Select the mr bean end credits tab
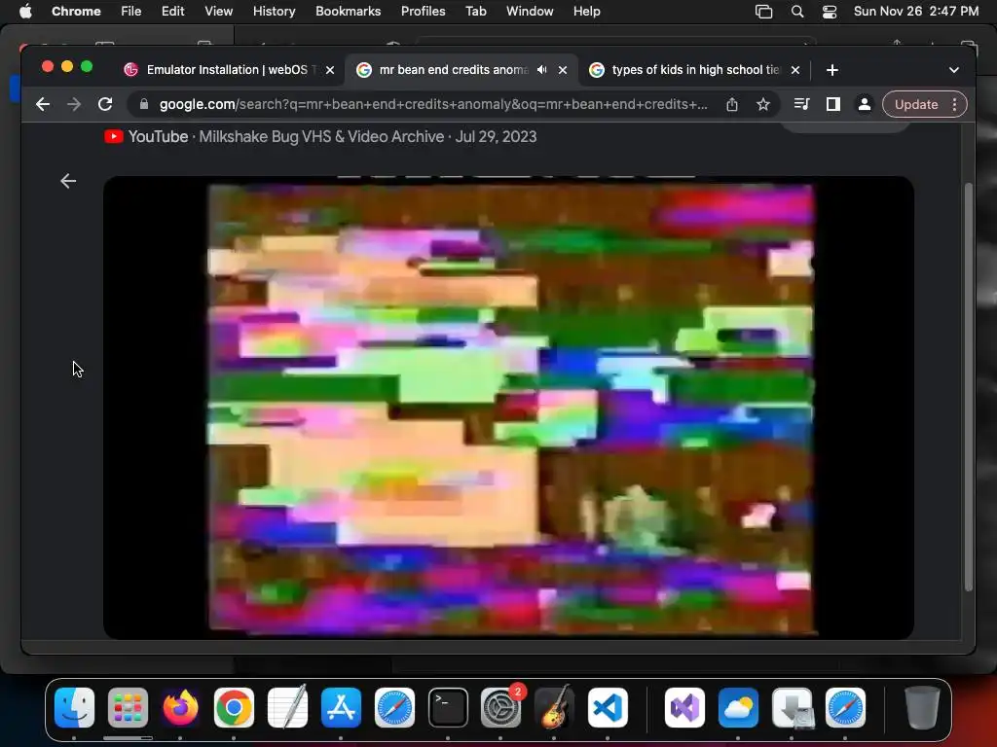Viewport: 997px width, 747px height. click(x=461, y=70)
